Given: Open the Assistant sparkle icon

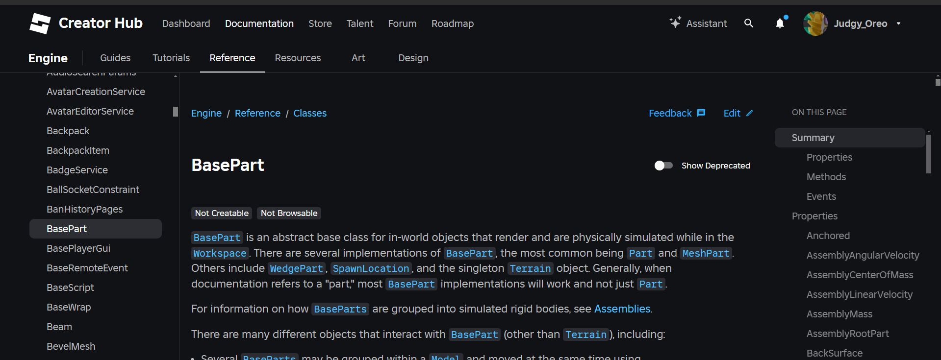Looking at the screenshot, I should point(675,23).
